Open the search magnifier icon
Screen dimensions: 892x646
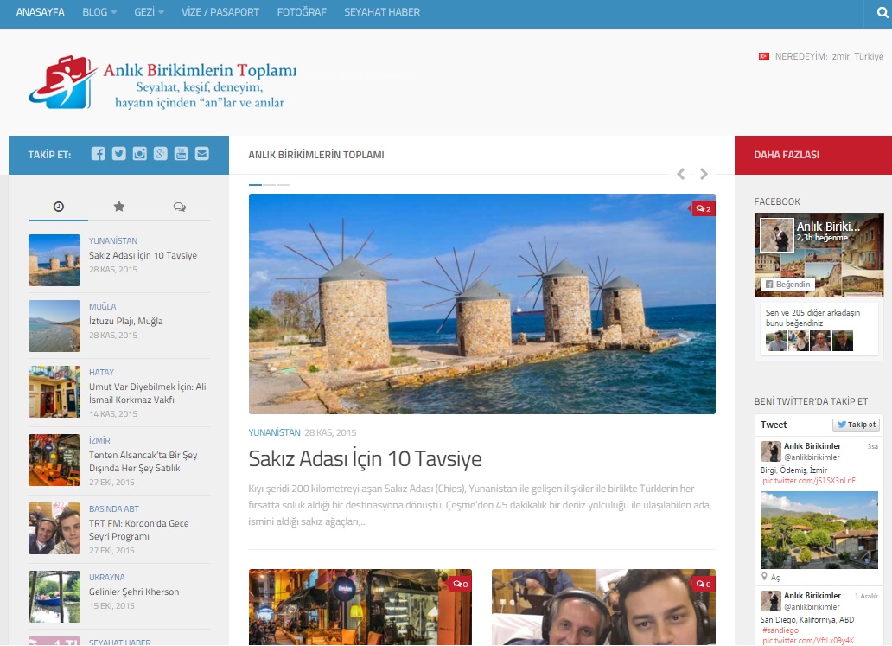(882, 13)
